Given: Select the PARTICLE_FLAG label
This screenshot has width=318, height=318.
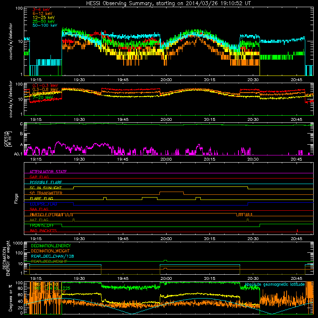Looking at the screenshot, I should point(45,215).
